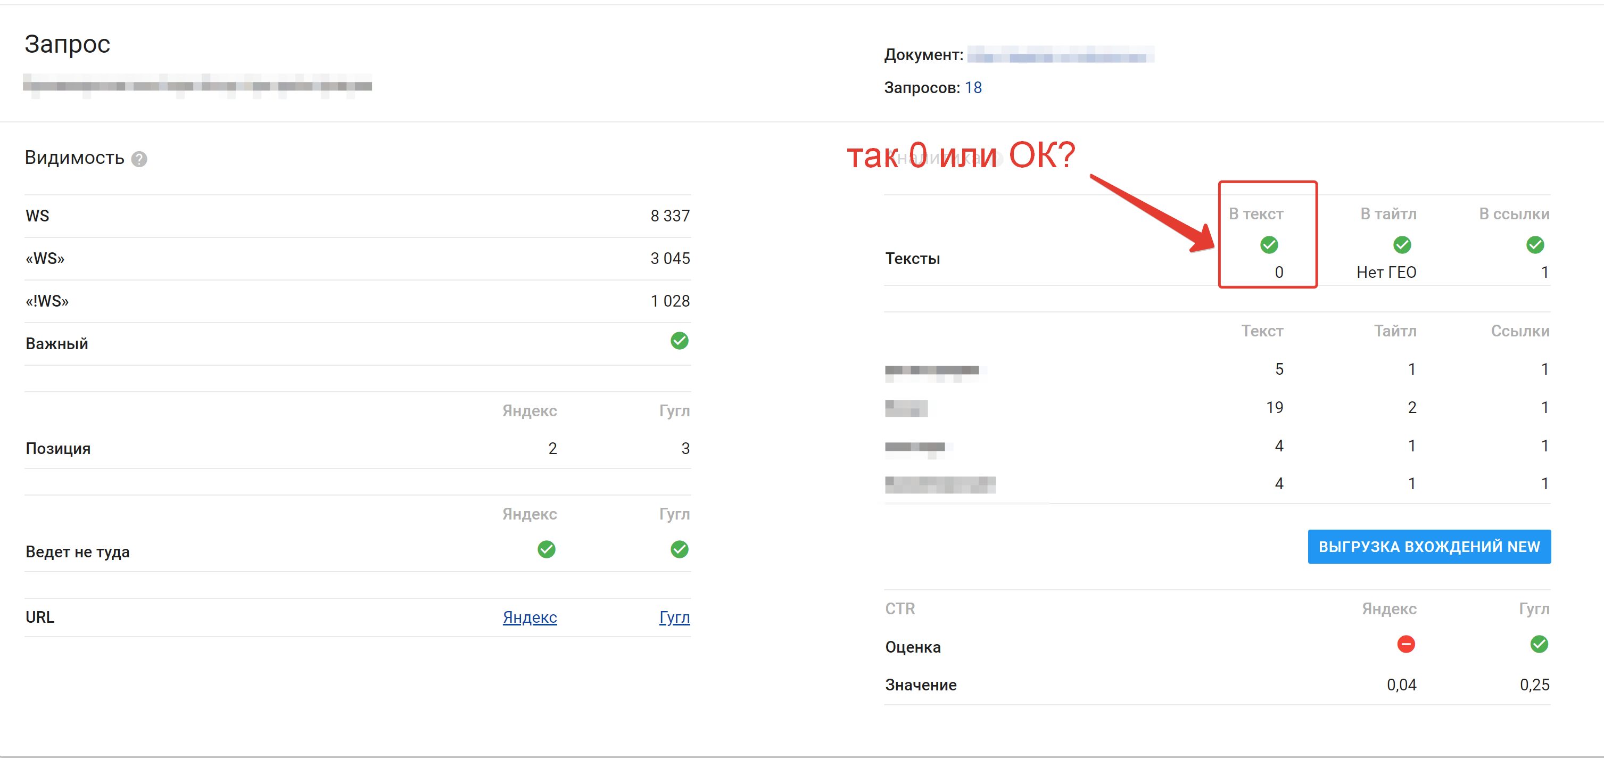Open the Яндекс URL link
Viewport: 1604px width, 758px height.
530,617
